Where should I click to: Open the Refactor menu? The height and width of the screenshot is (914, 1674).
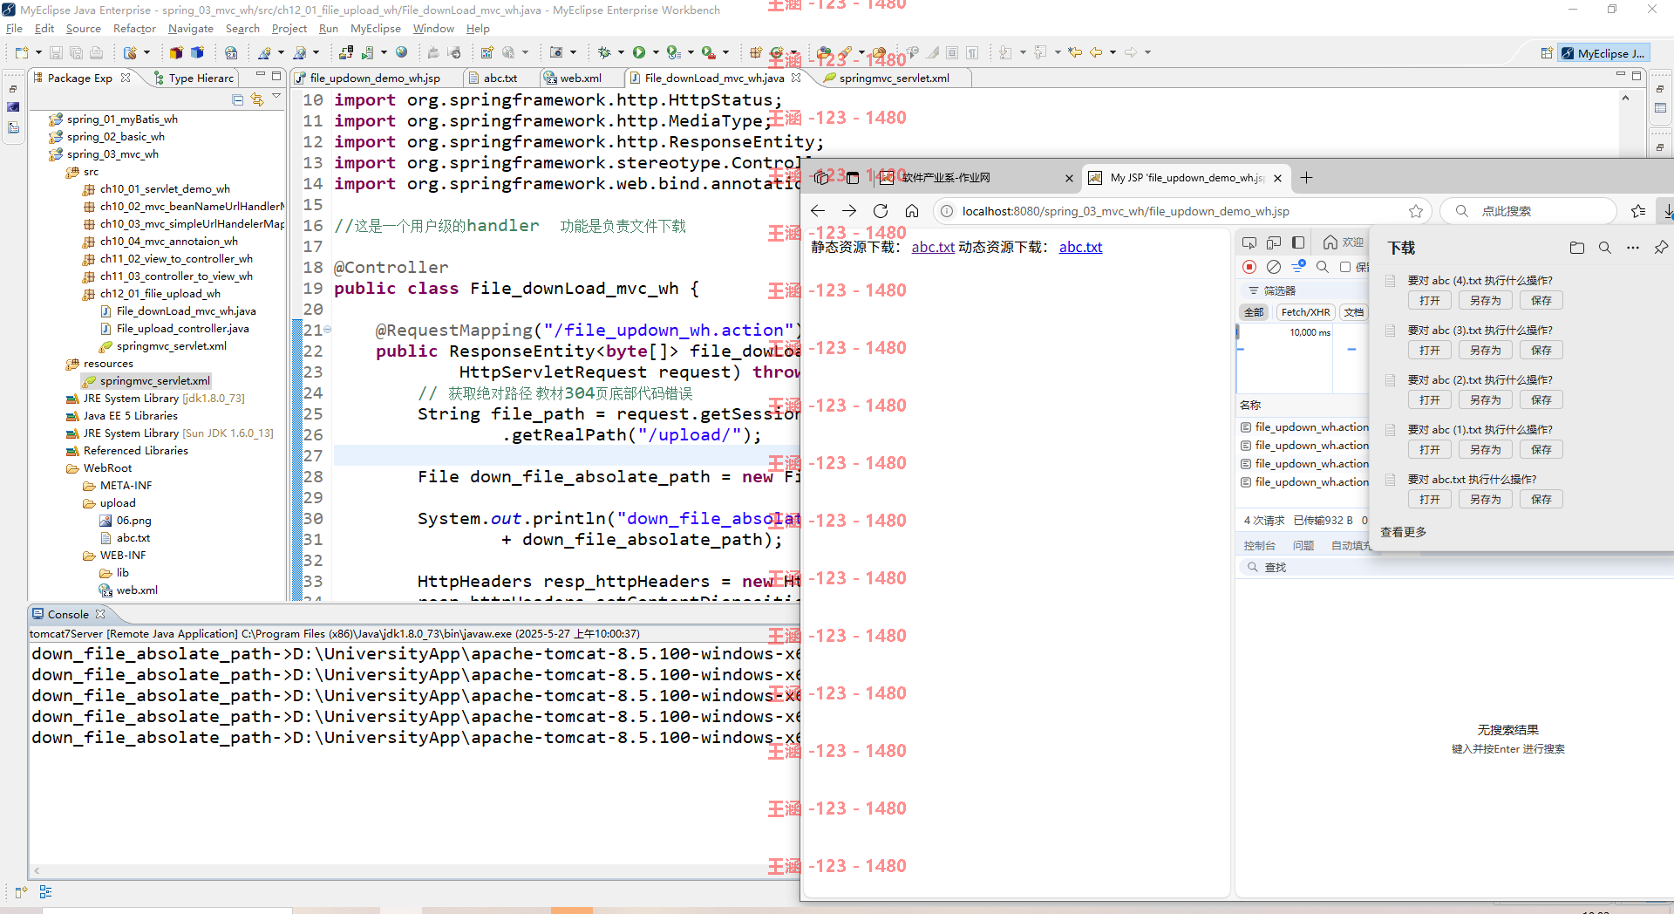tap(134, 29)
